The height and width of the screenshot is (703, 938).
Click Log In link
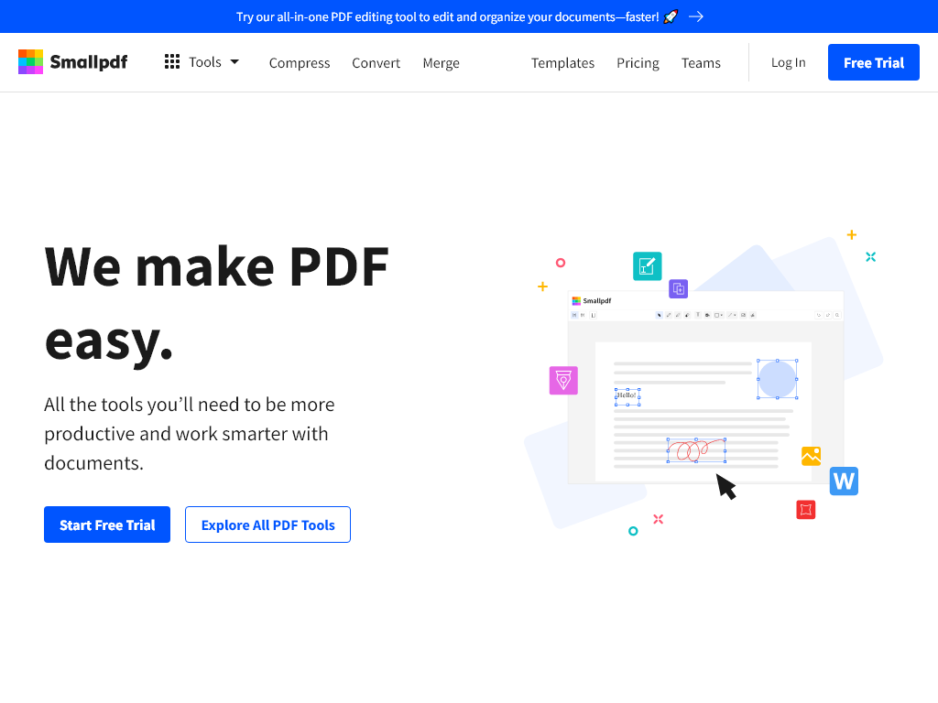click(x=788, y=62)
